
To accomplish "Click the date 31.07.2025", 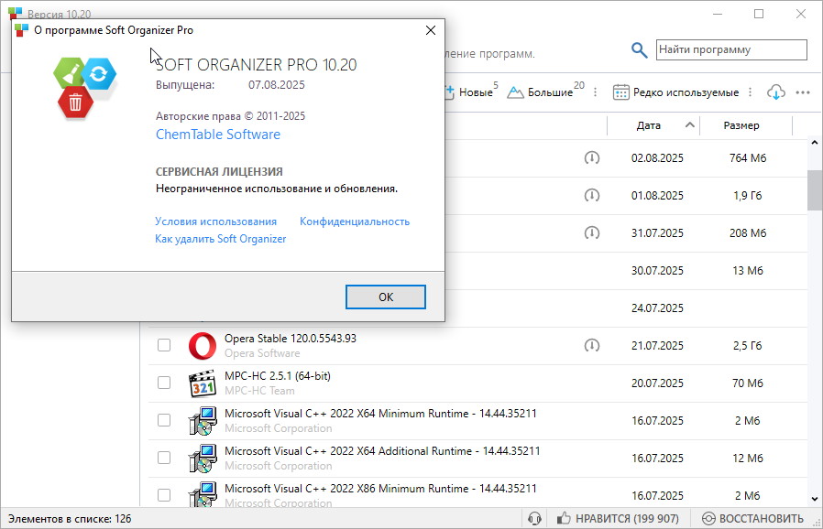I will (657, 233).
